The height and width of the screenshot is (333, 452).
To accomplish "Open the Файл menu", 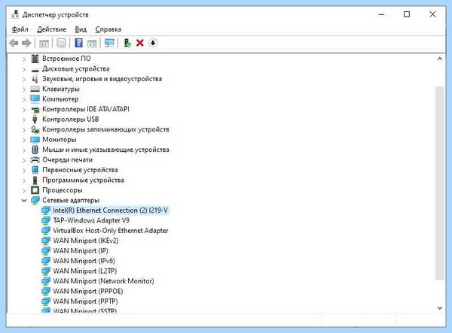I will 20,29.
